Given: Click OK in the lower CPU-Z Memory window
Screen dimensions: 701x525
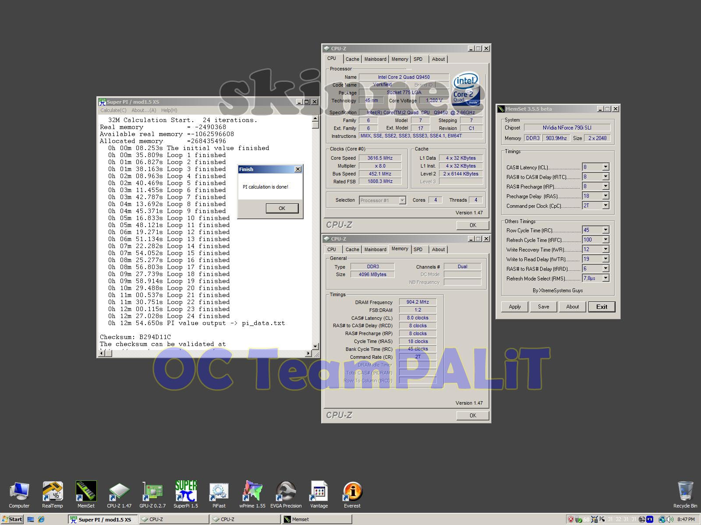Looking at the screenshot, I should click(473, 416).
